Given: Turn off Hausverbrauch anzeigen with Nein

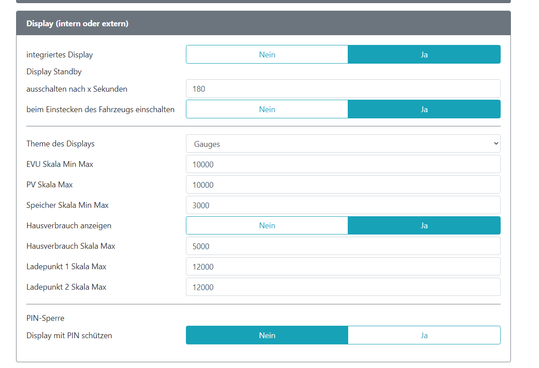Looking at the screenshot, I should tap(267, 226).
